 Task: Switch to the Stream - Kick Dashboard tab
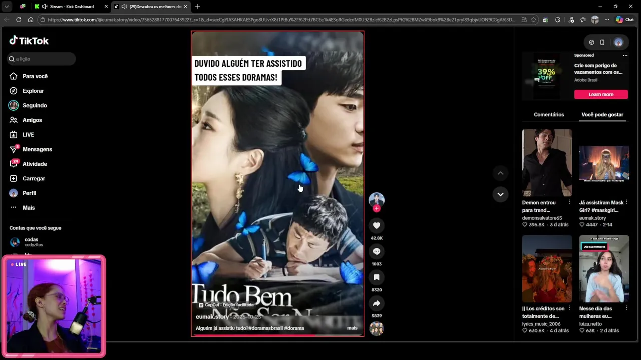click(72, 7)
